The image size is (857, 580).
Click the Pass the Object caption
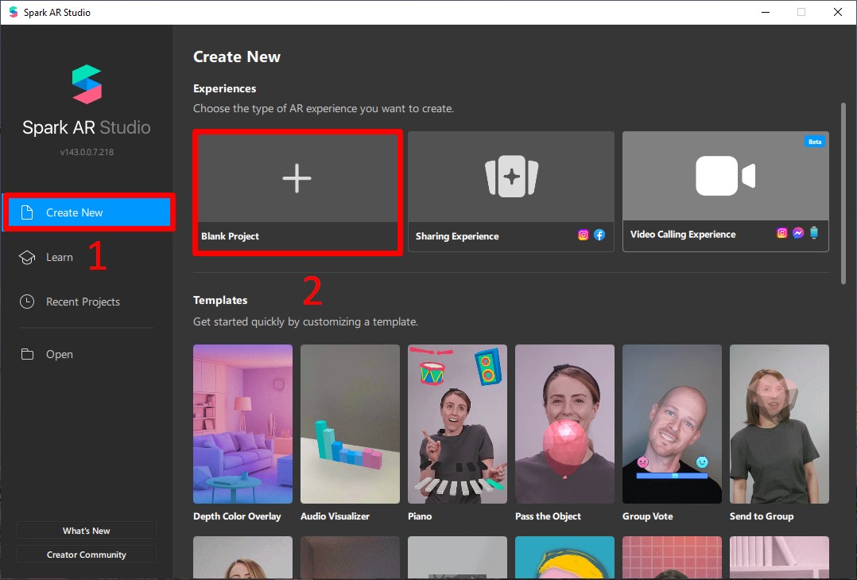[549, 516]
